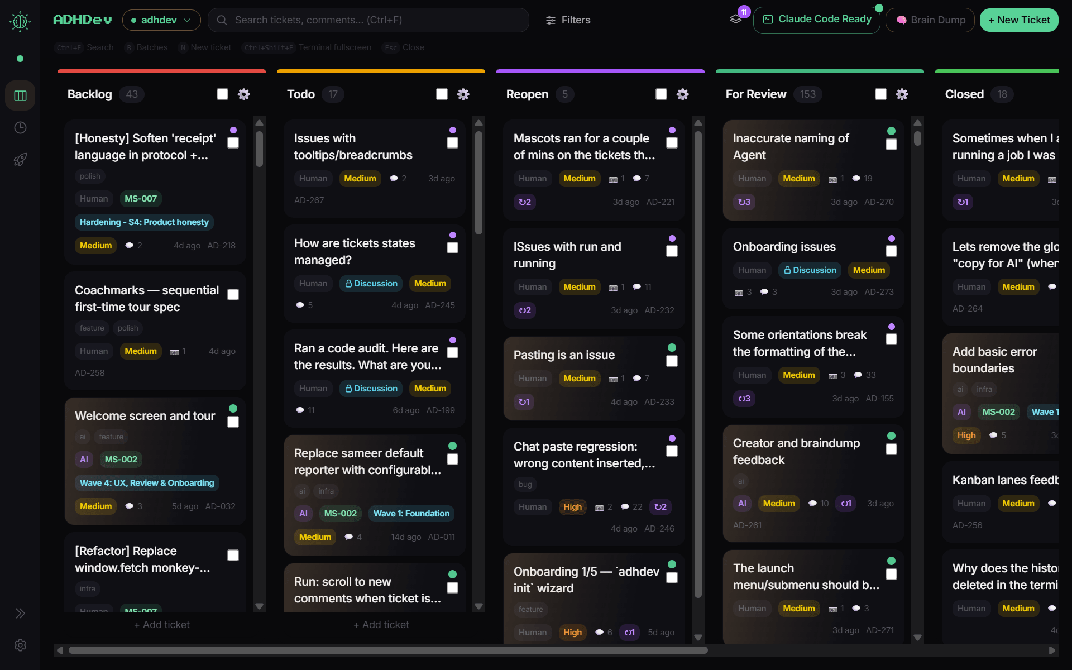
Task: Click reopen count badge on AD-221
Action: click(x=525, y=202)
